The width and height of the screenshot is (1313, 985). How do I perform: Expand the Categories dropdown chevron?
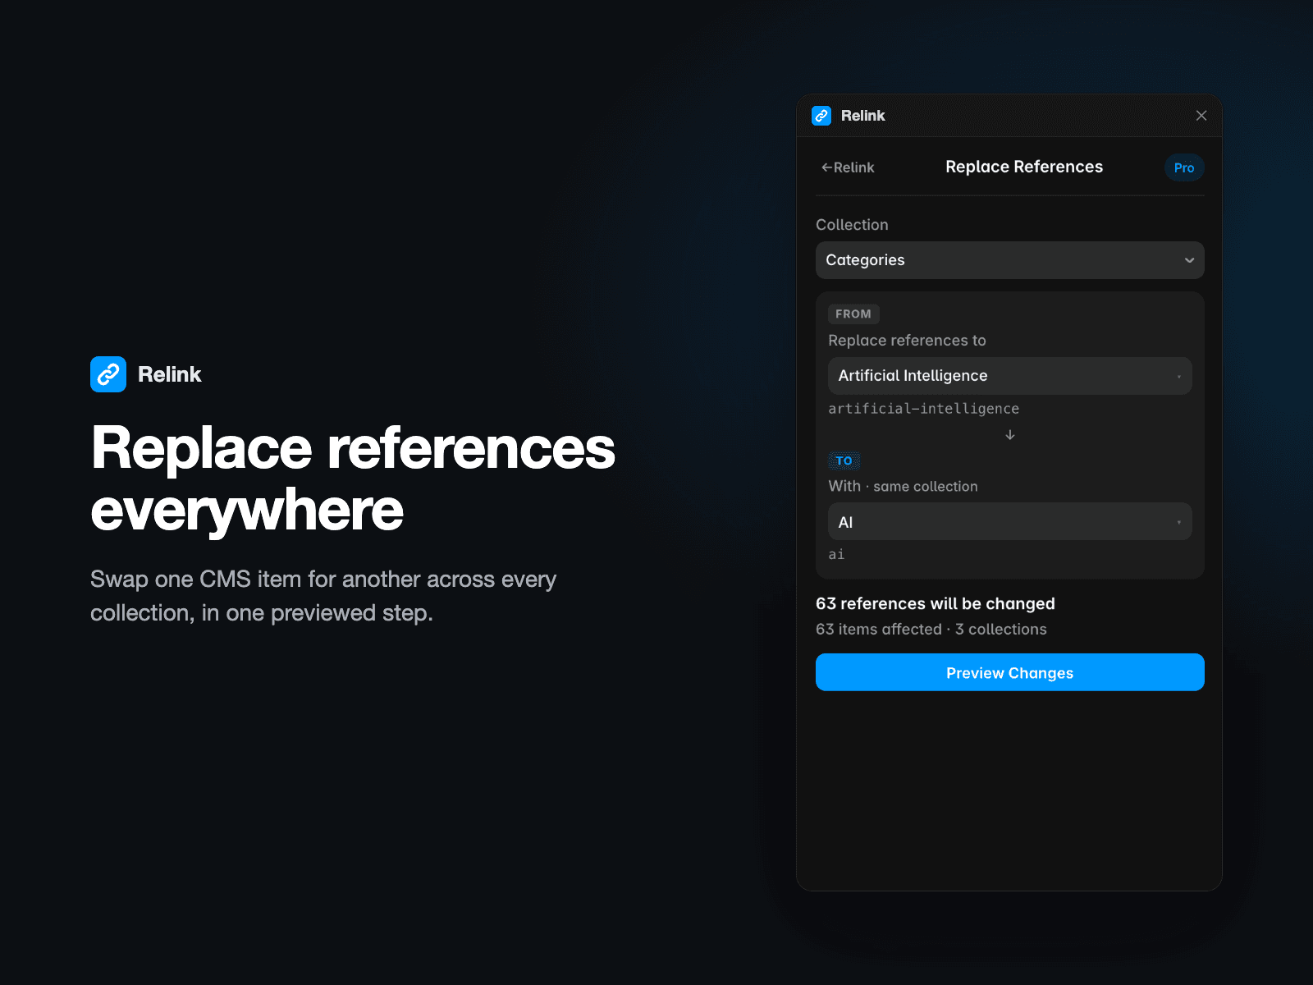point(1189,260)
